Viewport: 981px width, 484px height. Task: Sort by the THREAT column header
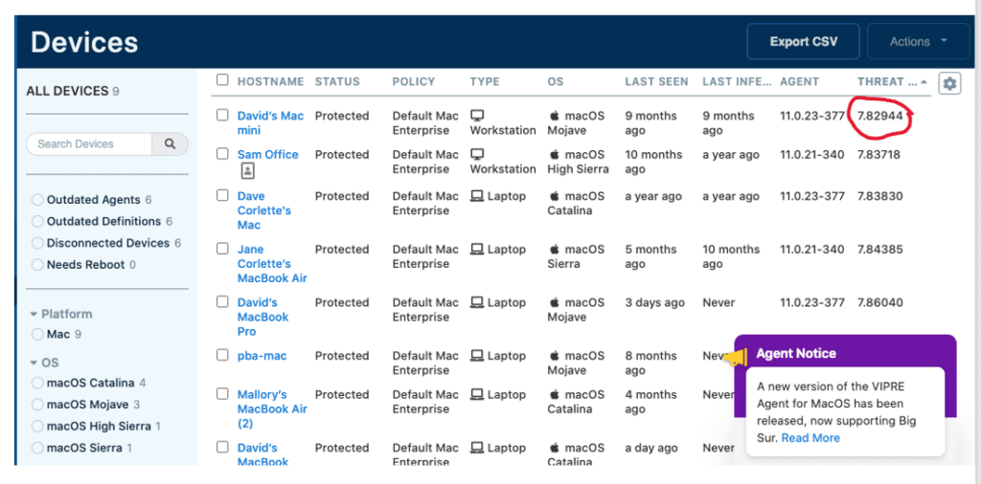[x=892, y=81]
